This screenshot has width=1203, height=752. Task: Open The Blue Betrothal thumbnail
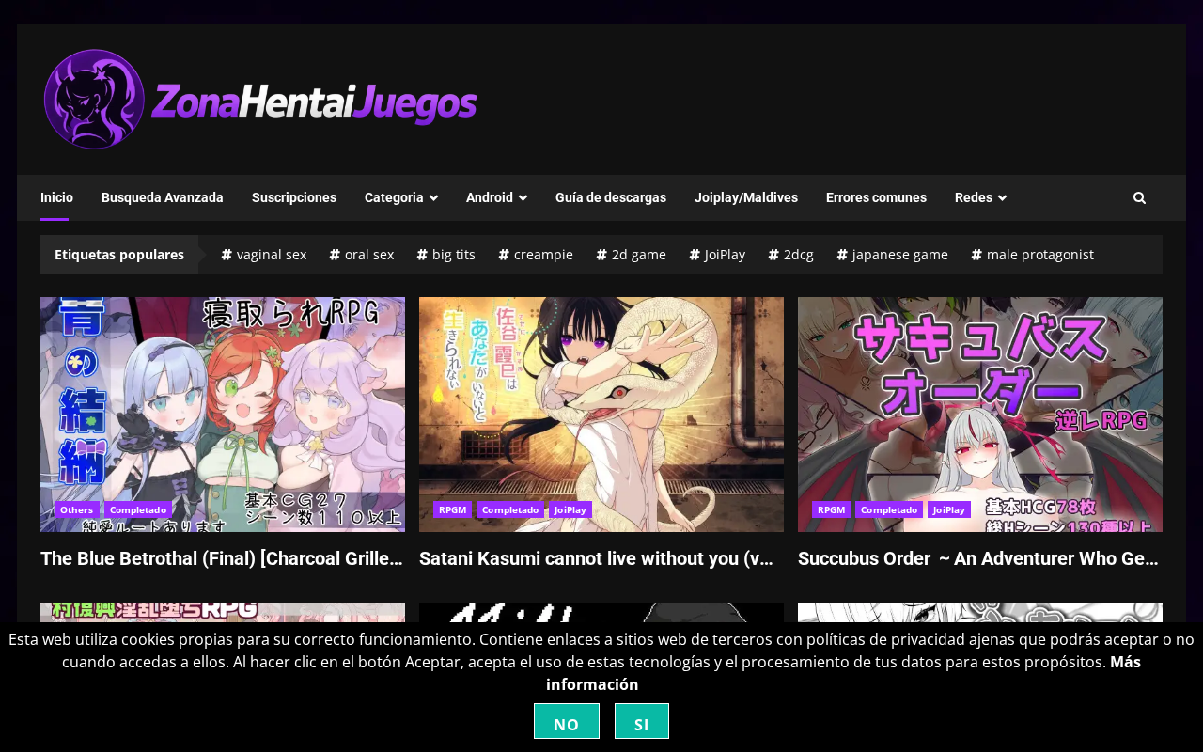tap(223, 415)
